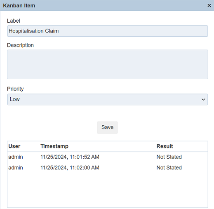This screenshot has width=214, height=209.
Task: Select admin in the second history row
Action: pyautogui.click(x=16, y=168)
